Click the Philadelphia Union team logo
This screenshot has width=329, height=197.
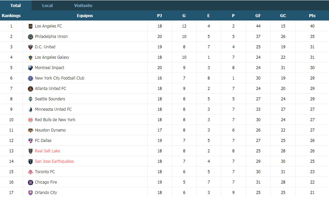31,37
